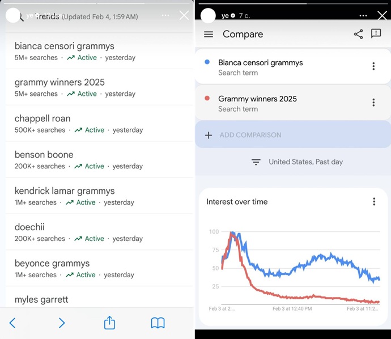Tap the Safari share sheet icon

109,323
